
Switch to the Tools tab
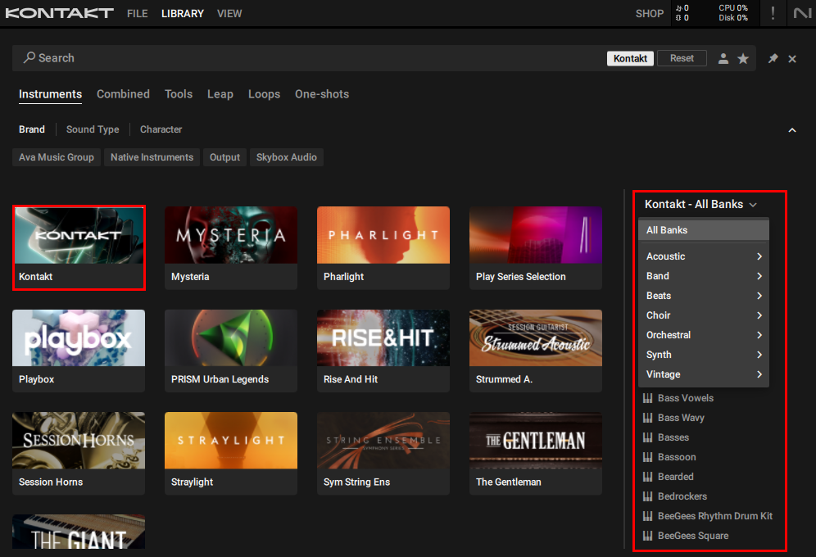click(x=179, y=94)
